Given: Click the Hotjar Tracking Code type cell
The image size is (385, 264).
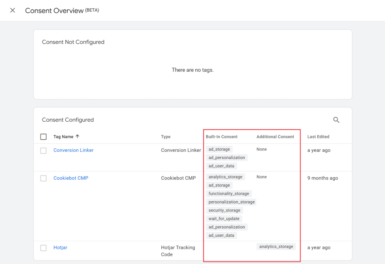Looking at the screenshot, I should (x=178, y=251).
